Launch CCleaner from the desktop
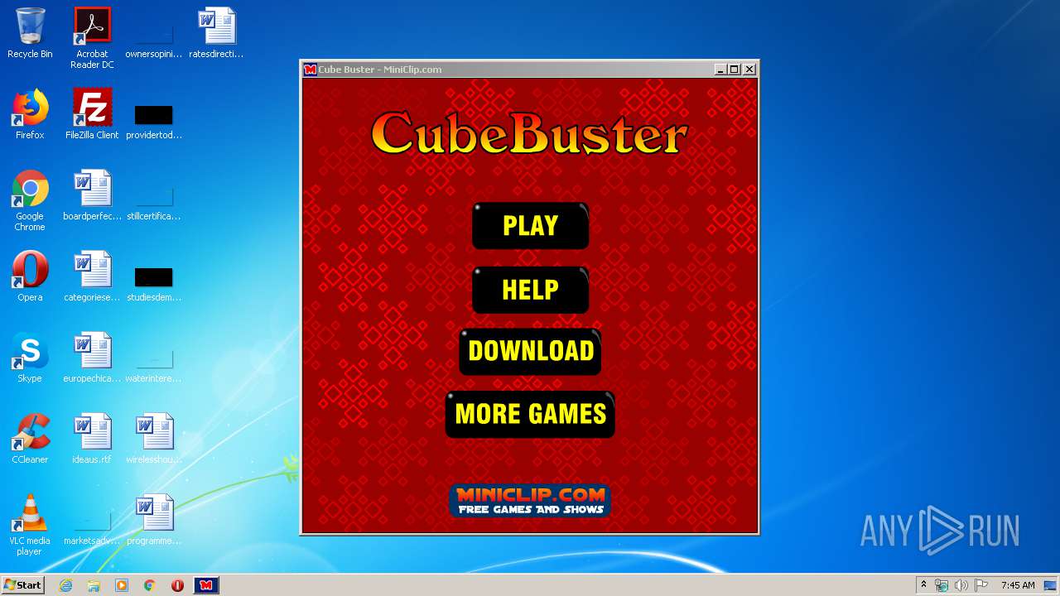This screenshot has width=1060, height=596. point(30,439)
